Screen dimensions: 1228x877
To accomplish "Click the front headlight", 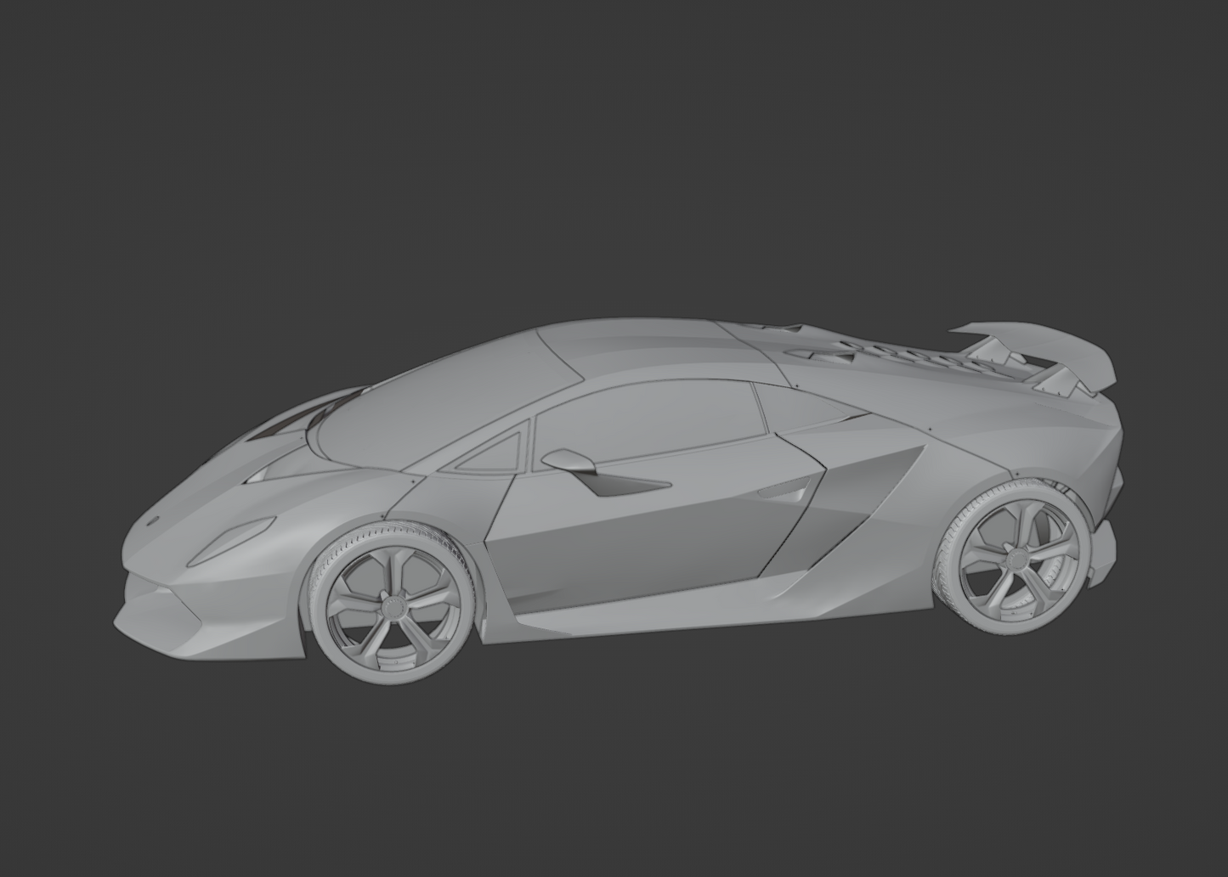I will click(230, 541).
